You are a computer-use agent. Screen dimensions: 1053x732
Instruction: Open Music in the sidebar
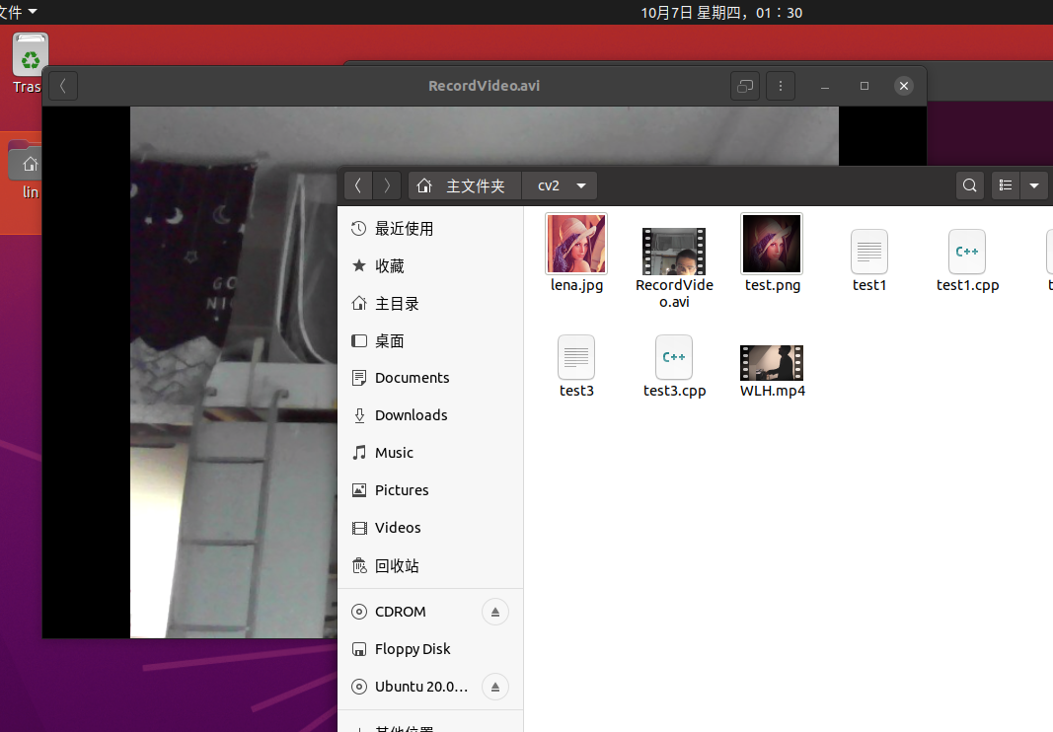tap(430, 453)
